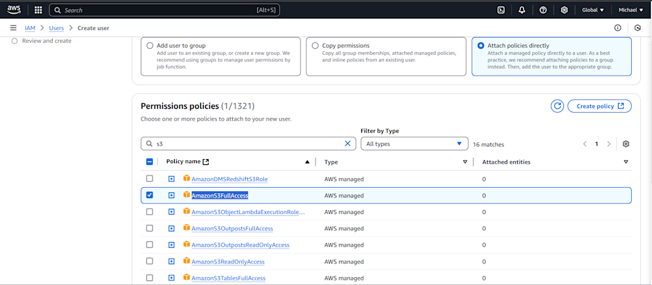The height and width of the screenshot is (285, 652).
Task: Go to next page of policies
Action: (x=609, y=144)
